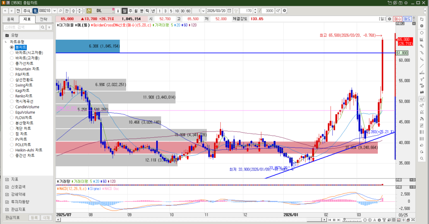
Task: Click the blue 6.38% volume profile bar
Action: [x=88, y=46]
